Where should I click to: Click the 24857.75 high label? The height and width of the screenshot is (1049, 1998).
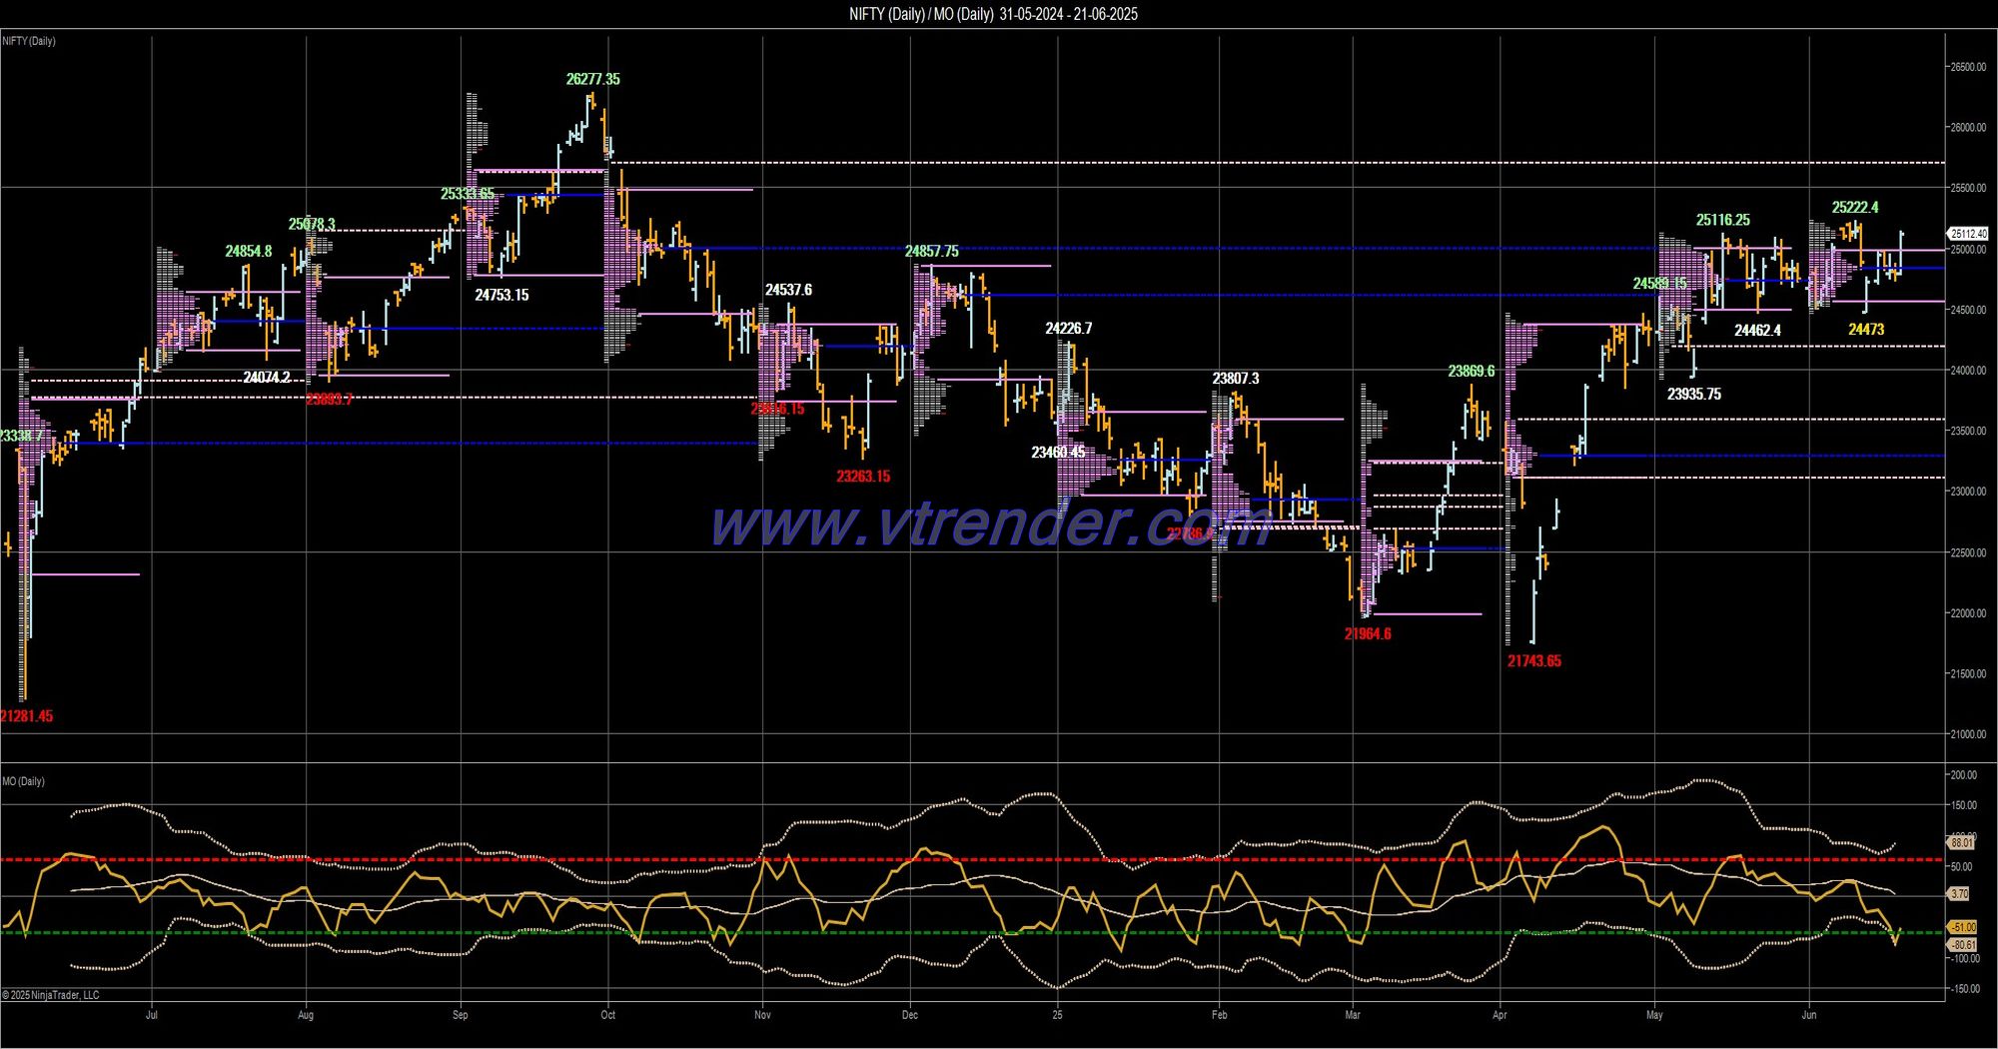point(931,251)
